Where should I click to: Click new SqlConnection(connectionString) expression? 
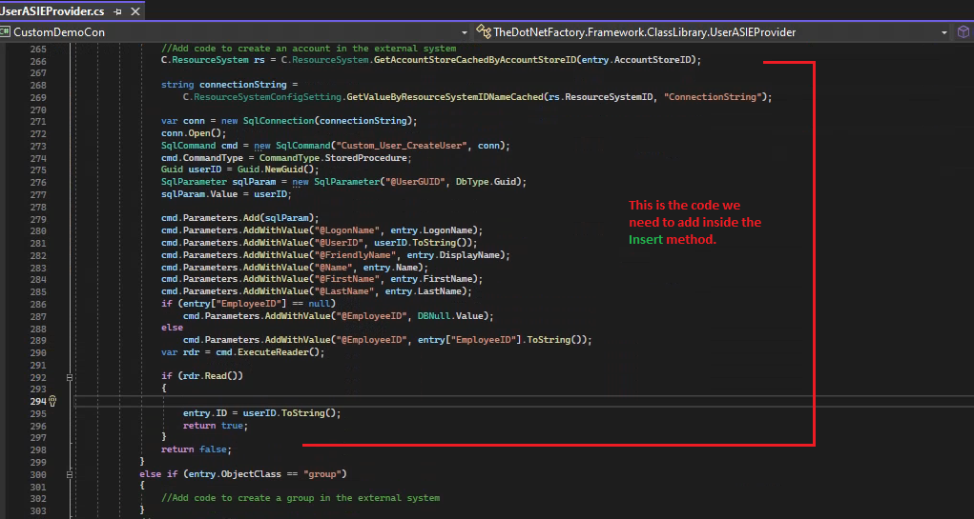316,122
